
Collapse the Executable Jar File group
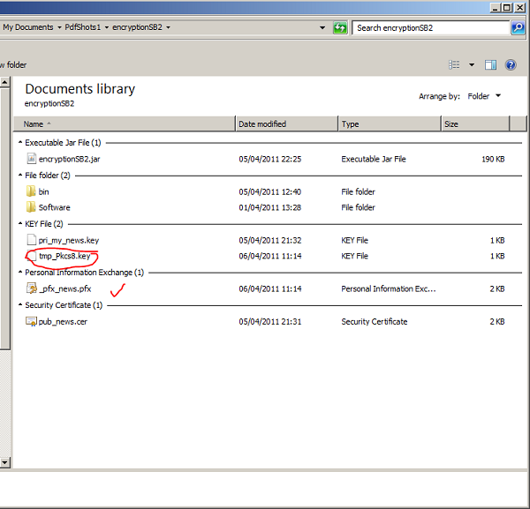pyautogui.click(x=20, y=142)
